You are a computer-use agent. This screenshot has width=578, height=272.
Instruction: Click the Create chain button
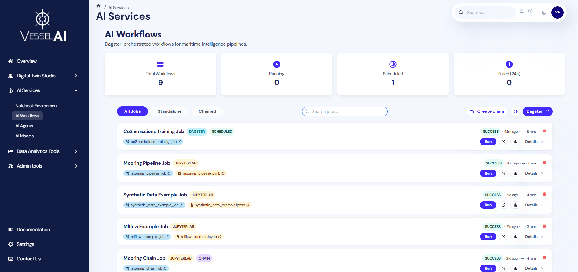tap(487, 111)
